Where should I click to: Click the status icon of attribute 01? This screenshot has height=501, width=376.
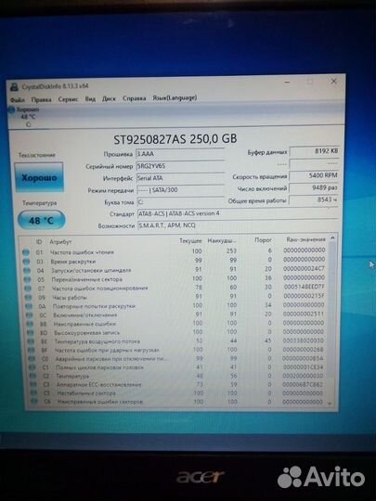tap(26, 252)
